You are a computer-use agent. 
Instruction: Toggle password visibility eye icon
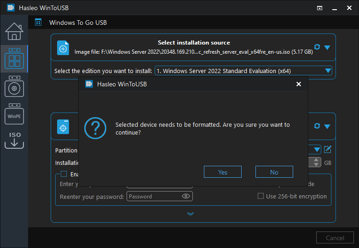(x=186, y=196)
